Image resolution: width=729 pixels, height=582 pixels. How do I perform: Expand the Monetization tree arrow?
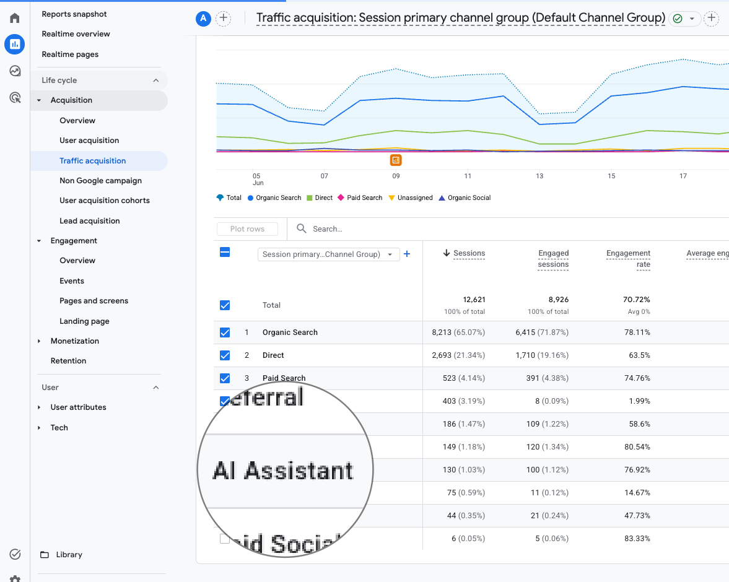39,341
